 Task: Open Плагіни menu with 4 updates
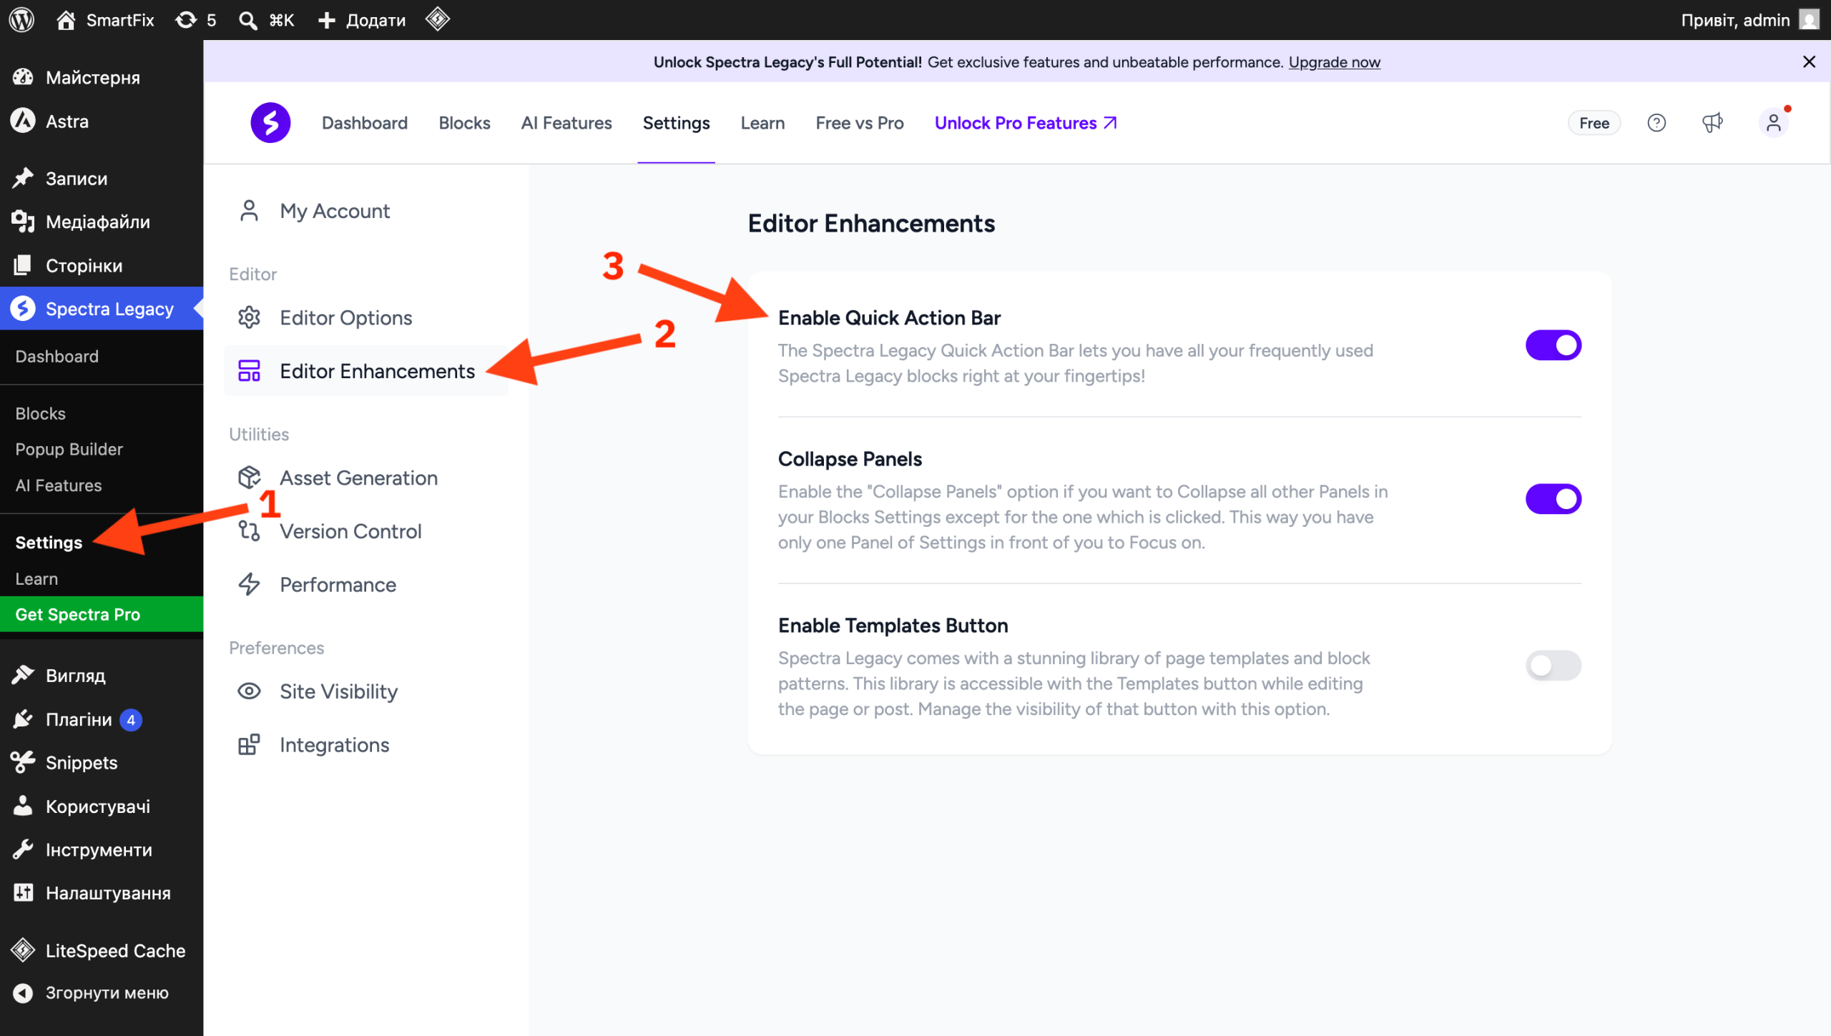click(102, 719)
